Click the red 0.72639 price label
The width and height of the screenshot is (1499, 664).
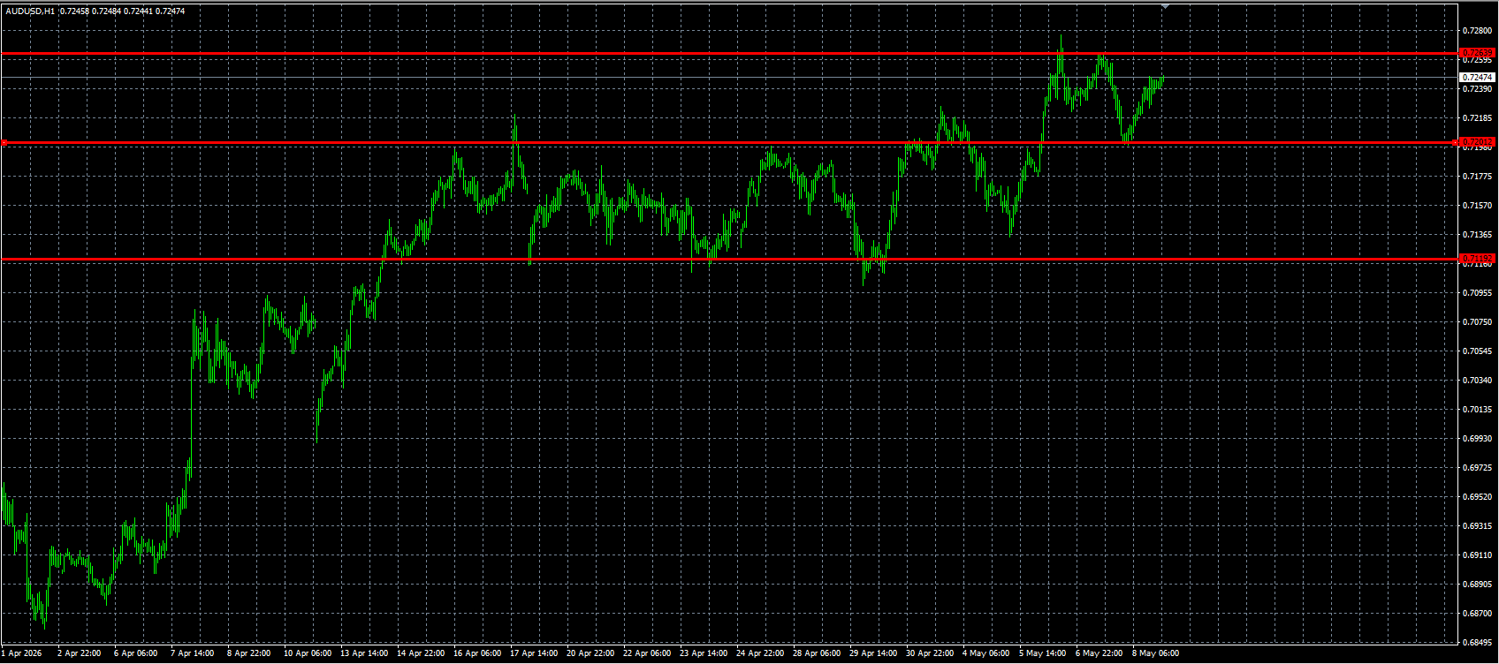[1477, 54]
